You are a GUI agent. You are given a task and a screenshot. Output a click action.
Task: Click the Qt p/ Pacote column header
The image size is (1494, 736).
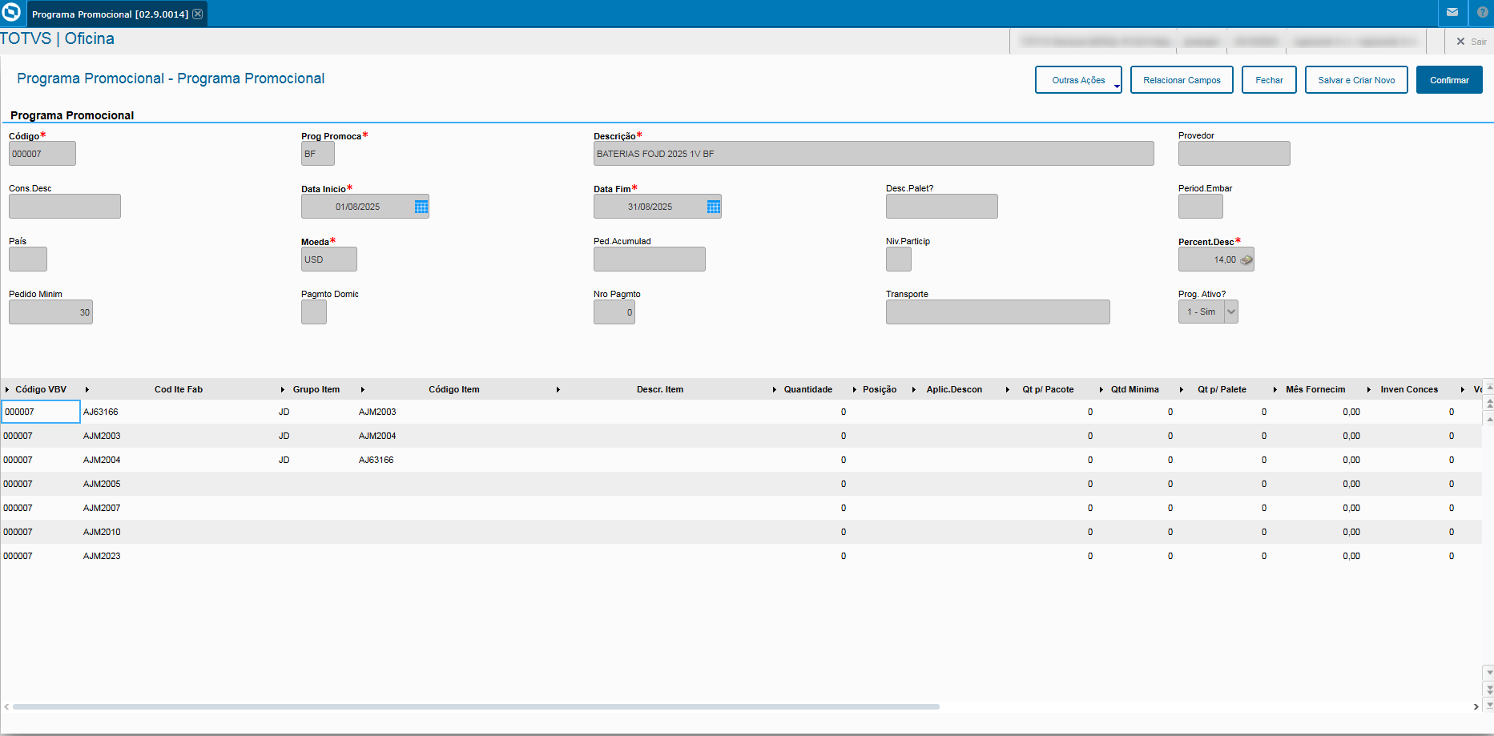1048,389
